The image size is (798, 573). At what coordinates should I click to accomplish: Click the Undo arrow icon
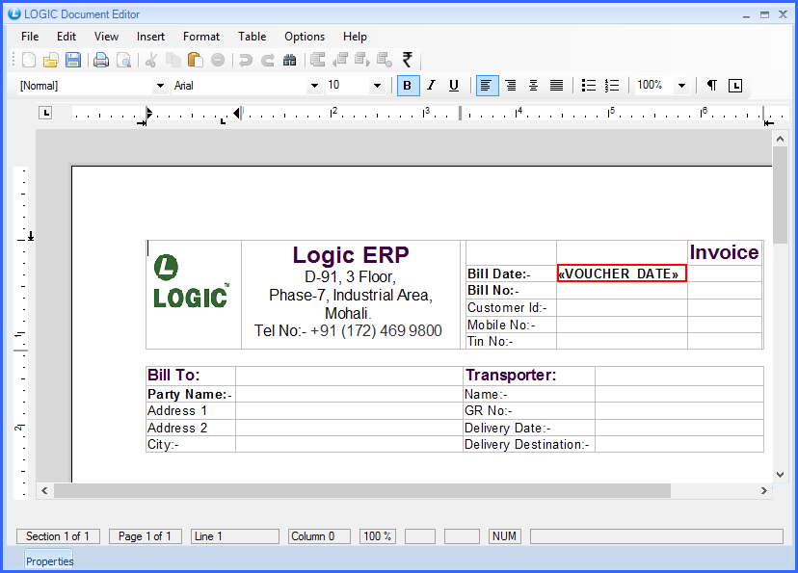(x=246, y=60)
